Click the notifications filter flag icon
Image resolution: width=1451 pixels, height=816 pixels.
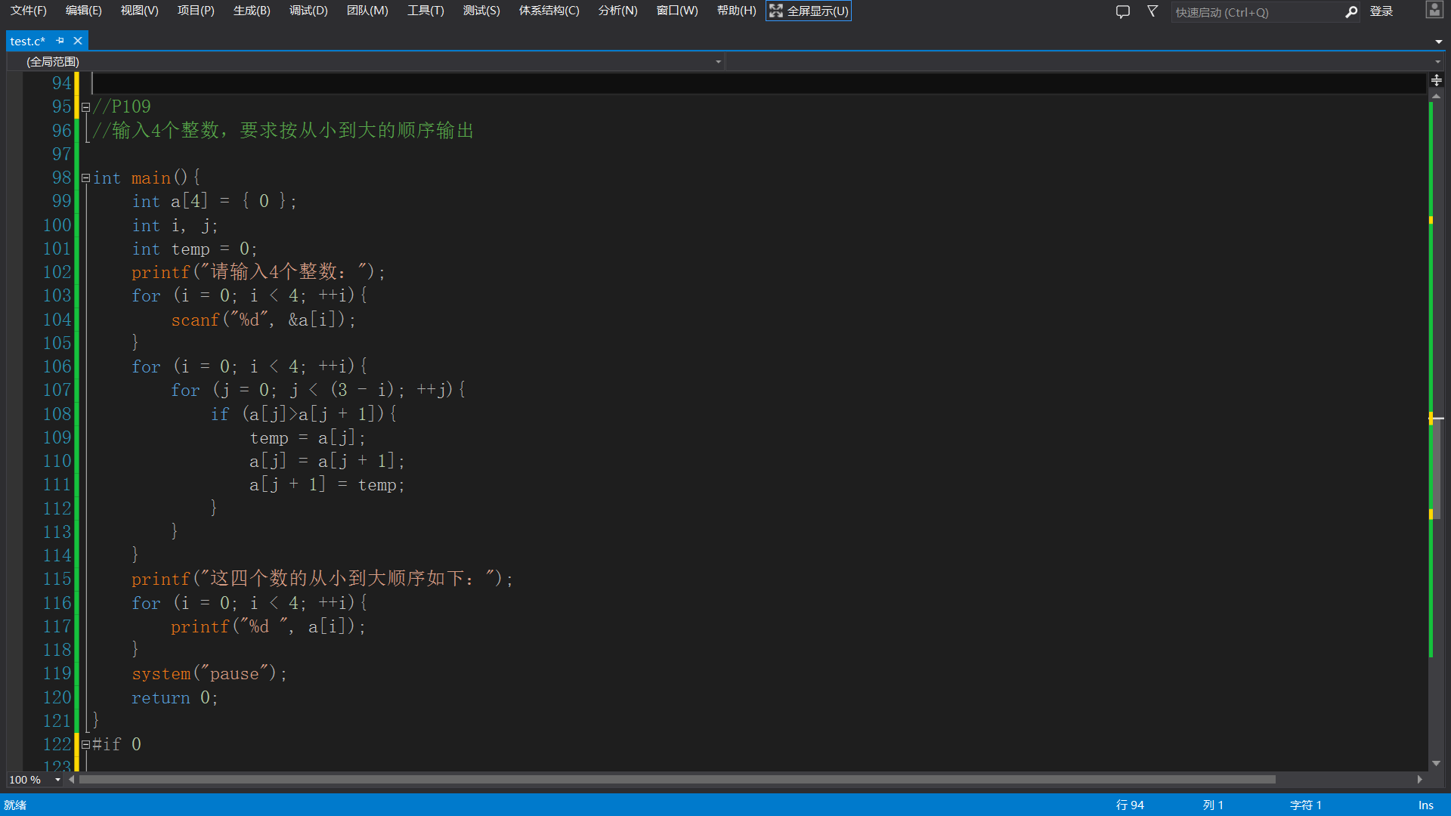tap(1152, 11)
